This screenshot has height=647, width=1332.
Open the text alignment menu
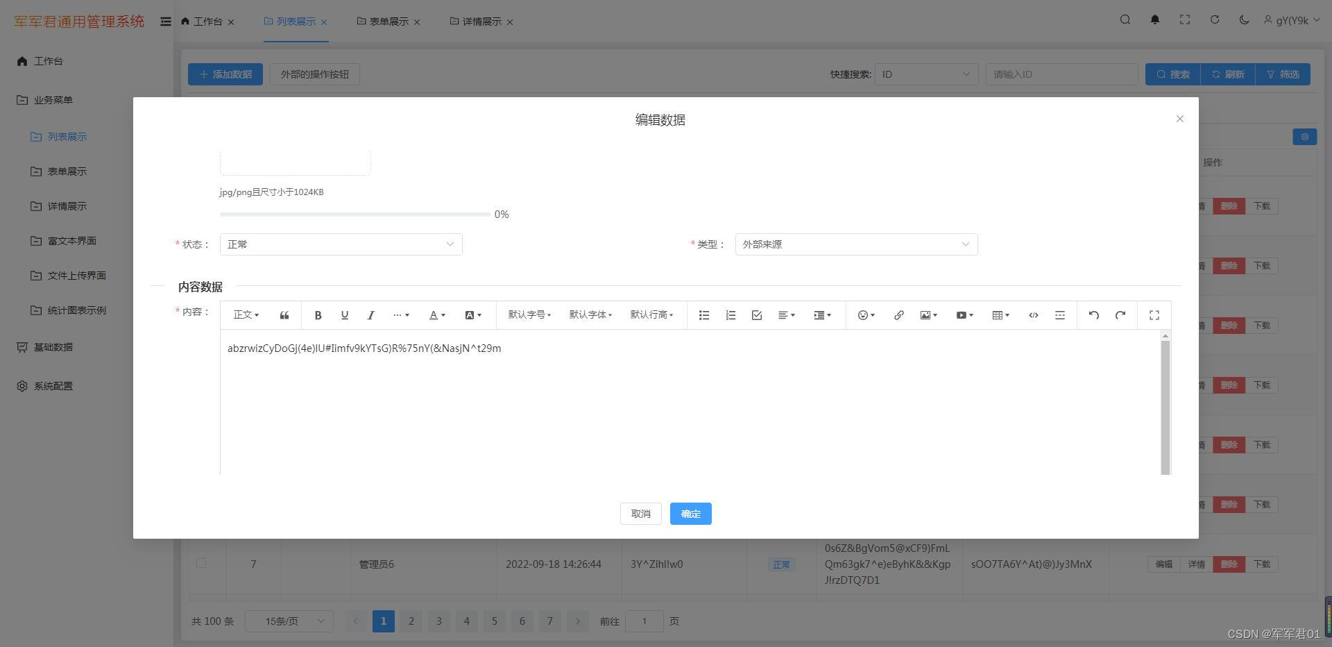[x=786, y=315]
